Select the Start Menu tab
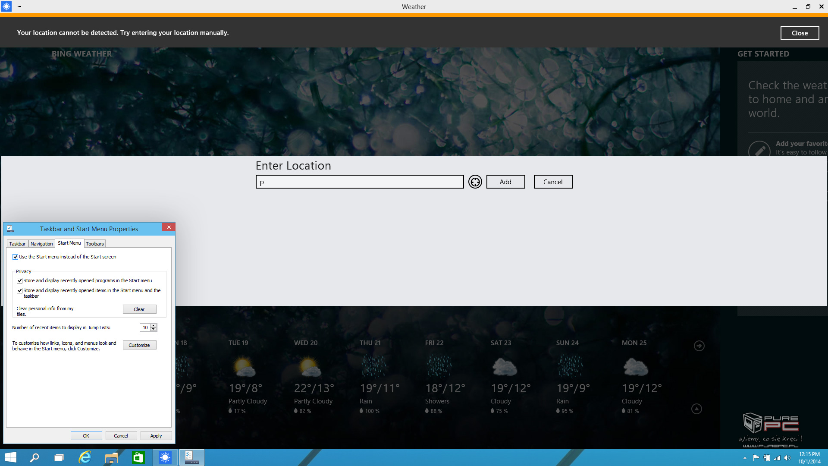The width and height of the screenshot is (828, 466). 69,243
